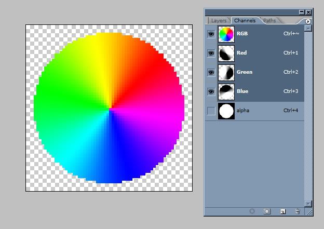Screen dimensions: 324x229
Task: Click the alpha channel thumbnail
Action: pyautogui.click(x=226, y=111)
